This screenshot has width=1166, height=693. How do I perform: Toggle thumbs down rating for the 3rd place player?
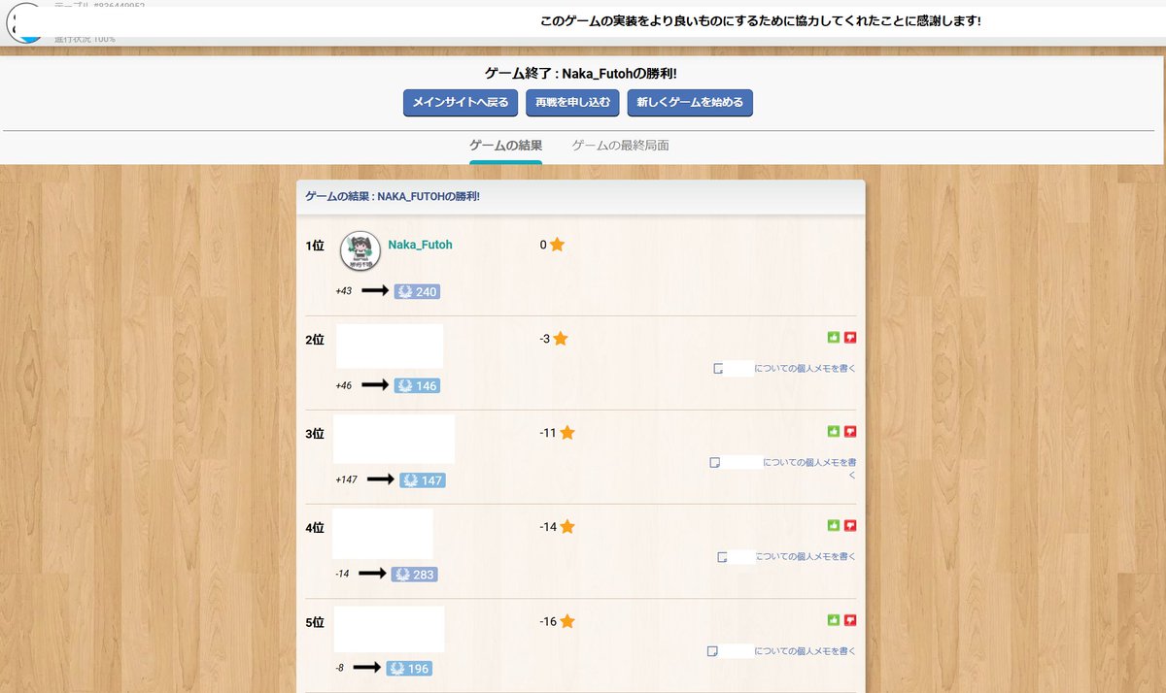click(x=851, y=431)
